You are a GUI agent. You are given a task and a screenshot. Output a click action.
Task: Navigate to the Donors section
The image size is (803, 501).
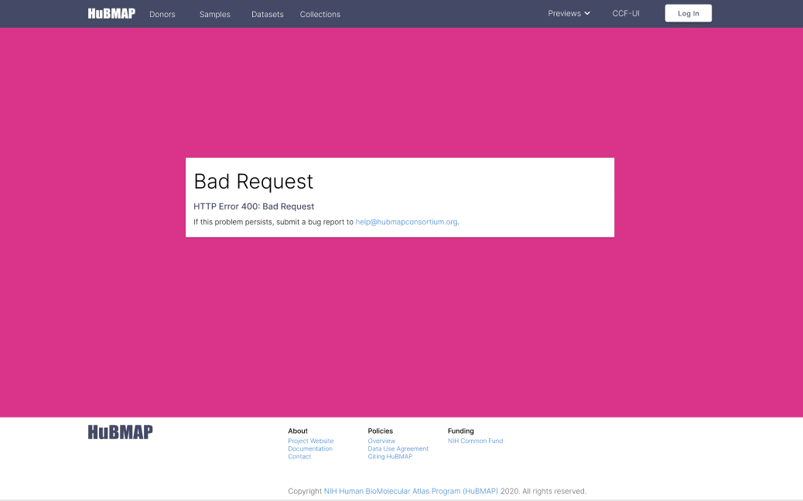point(162,14)
